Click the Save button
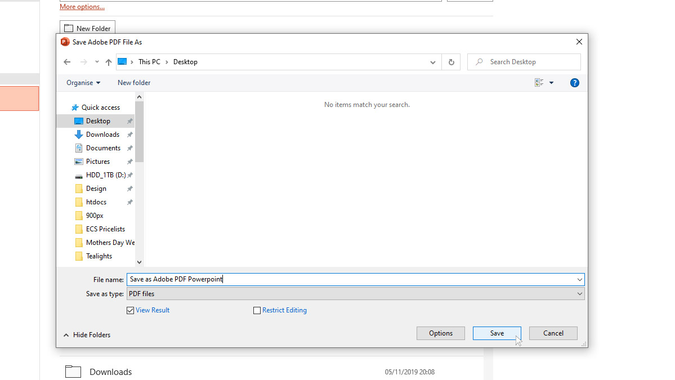 (x=497, y=333)
